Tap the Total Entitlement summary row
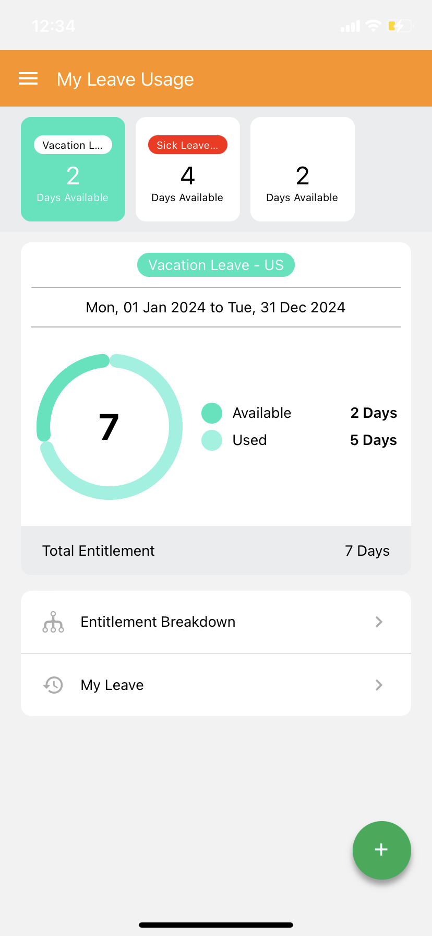This screenshot has width=432, height=936. 216,551
